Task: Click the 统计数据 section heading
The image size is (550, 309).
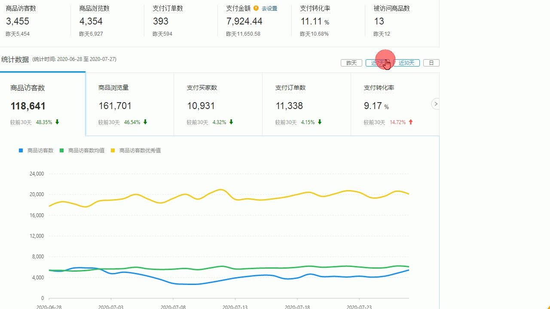Action: (x=15, y=60)
